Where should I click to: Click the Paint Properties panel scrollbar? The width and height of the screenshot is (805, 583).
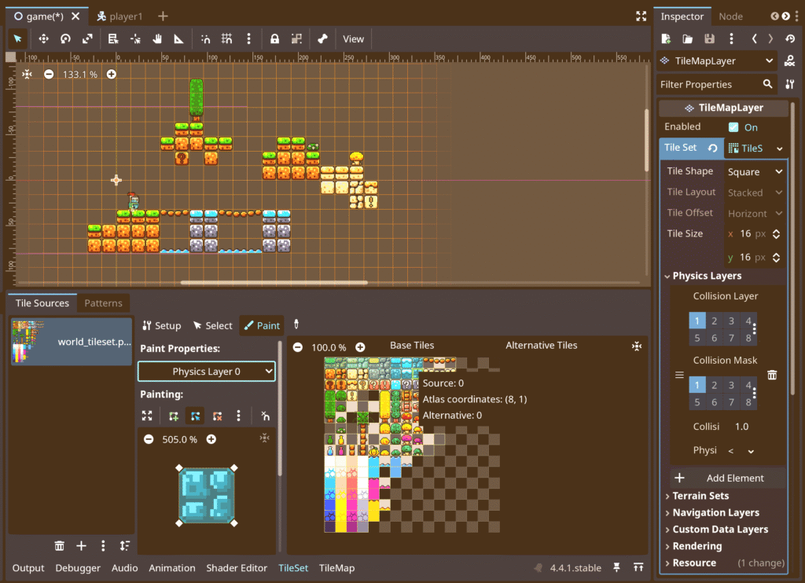[x=280, y=409]
